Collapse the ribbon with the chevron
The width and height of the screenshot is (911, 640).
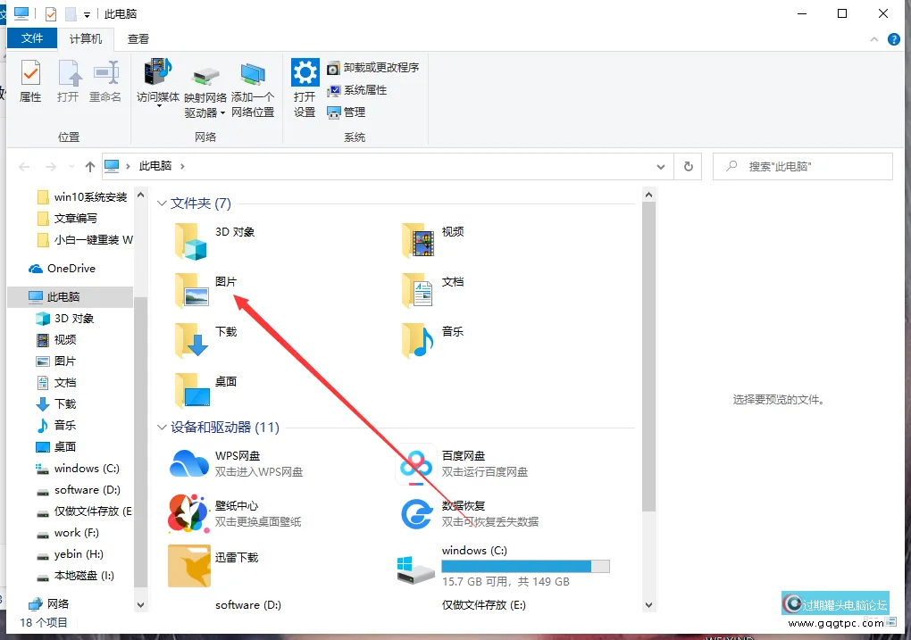tap(872, 39)
